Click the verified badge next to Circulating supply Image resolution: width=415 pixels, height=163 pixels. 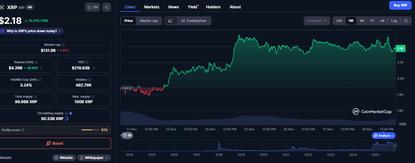click(70, 113)
